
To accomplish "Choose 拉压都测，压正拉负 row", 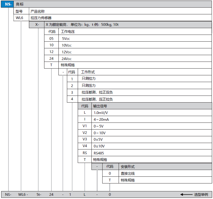I will [x=97, y=99].
